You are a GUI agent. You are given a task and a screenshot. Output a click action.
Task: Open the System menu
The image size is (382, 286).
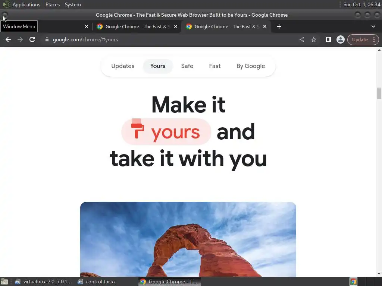click(x=73, y=4)
